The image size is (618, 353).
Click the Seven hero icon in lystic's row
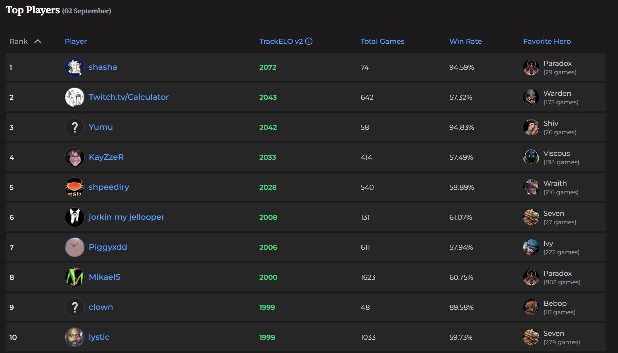(x=531, y=337)
